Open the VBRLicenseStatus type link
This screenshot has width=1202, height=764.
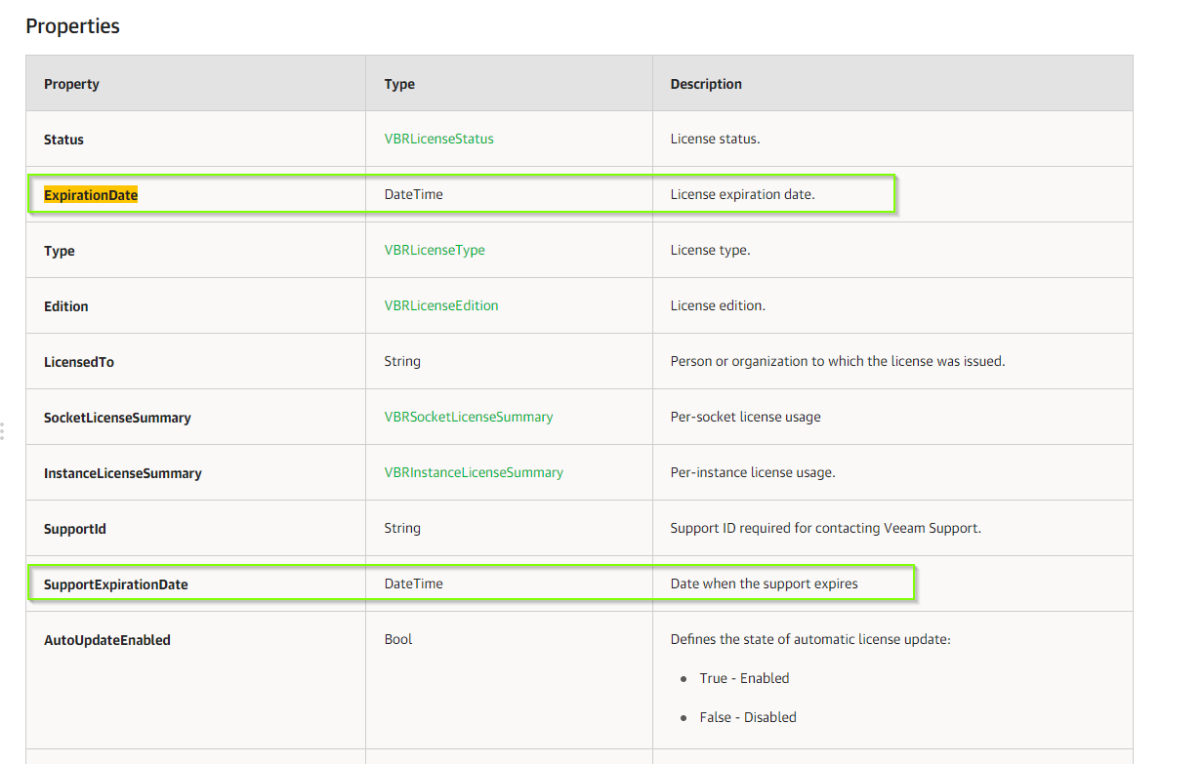point(437,139)
